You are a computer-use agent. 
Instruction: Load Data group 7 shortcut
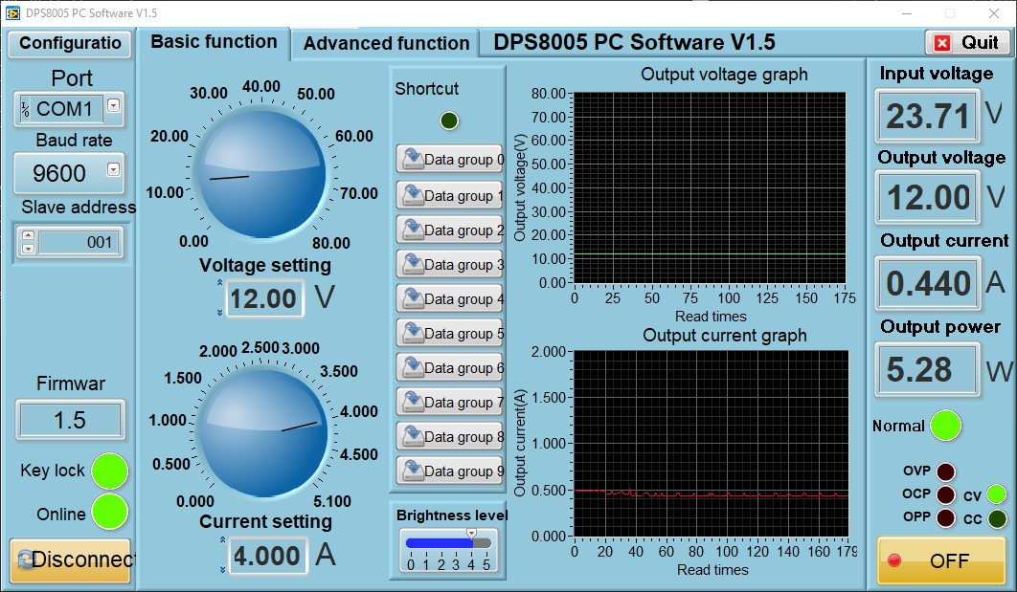(450, 402)
